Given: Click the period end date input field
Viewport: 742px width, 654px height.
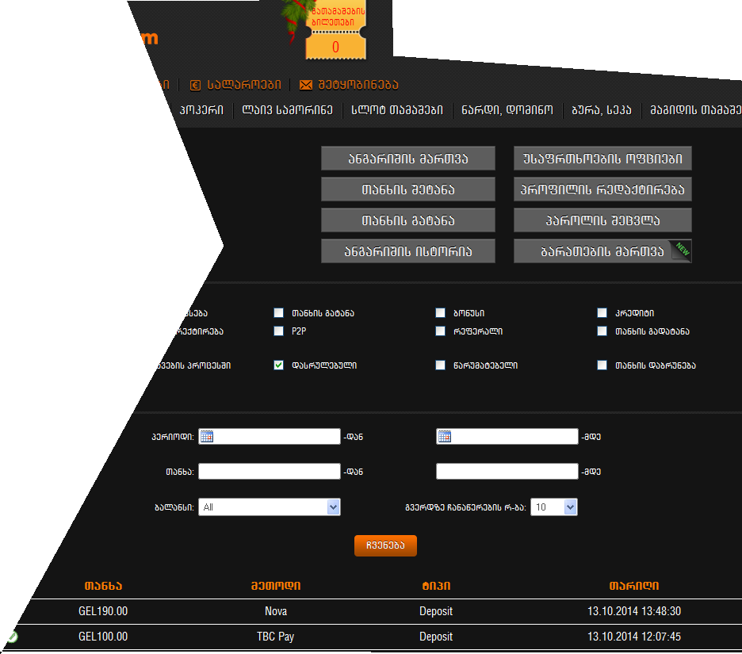Looking at the screenshot, I should [507, 436].
